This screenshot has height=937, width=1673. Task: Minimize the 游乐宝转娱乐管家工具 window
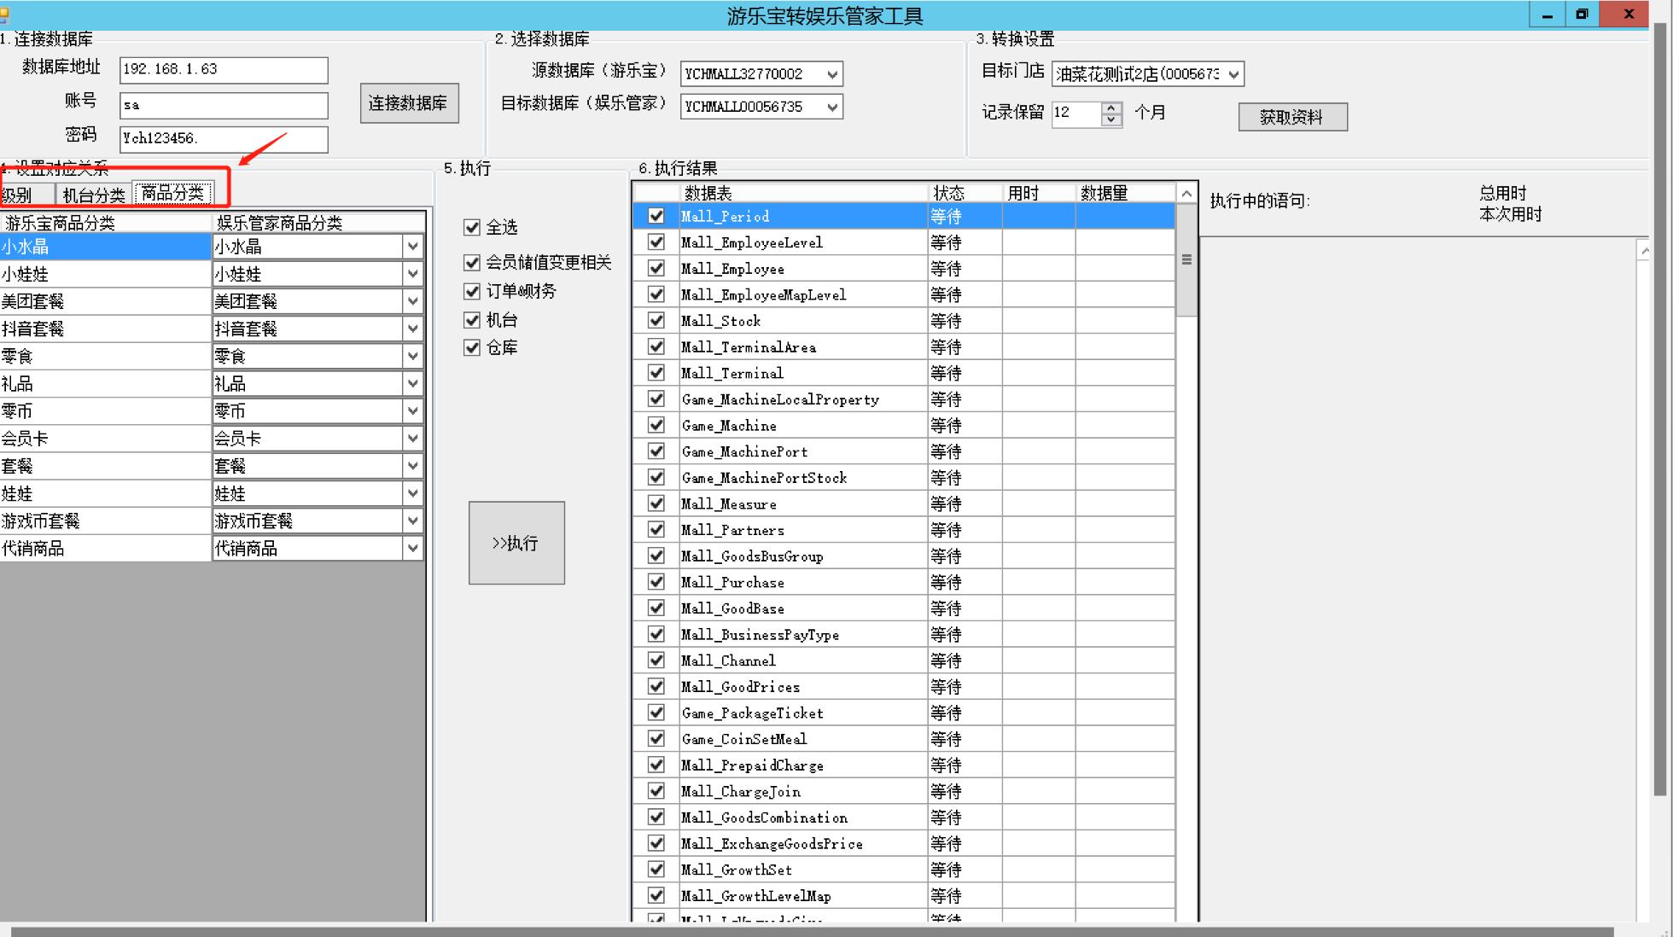point(1547,15)
